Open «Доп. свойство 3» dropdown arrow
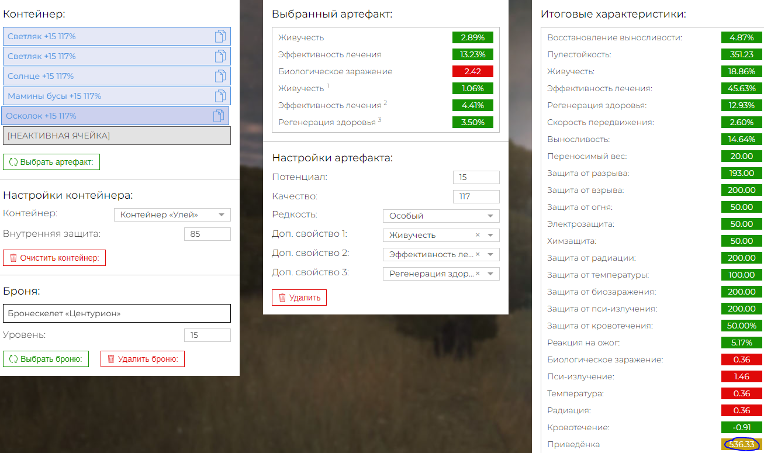The height and width of the screenshot is (453, 764). [491, 274]
